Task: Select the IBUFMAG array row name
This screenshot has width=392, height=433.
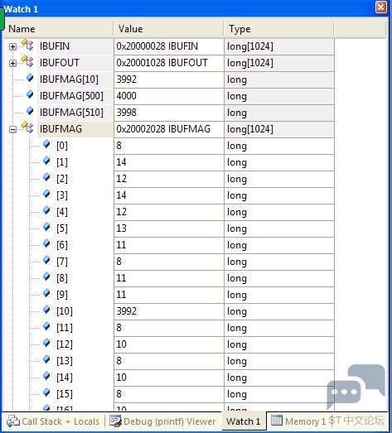Action: point(60,129)
